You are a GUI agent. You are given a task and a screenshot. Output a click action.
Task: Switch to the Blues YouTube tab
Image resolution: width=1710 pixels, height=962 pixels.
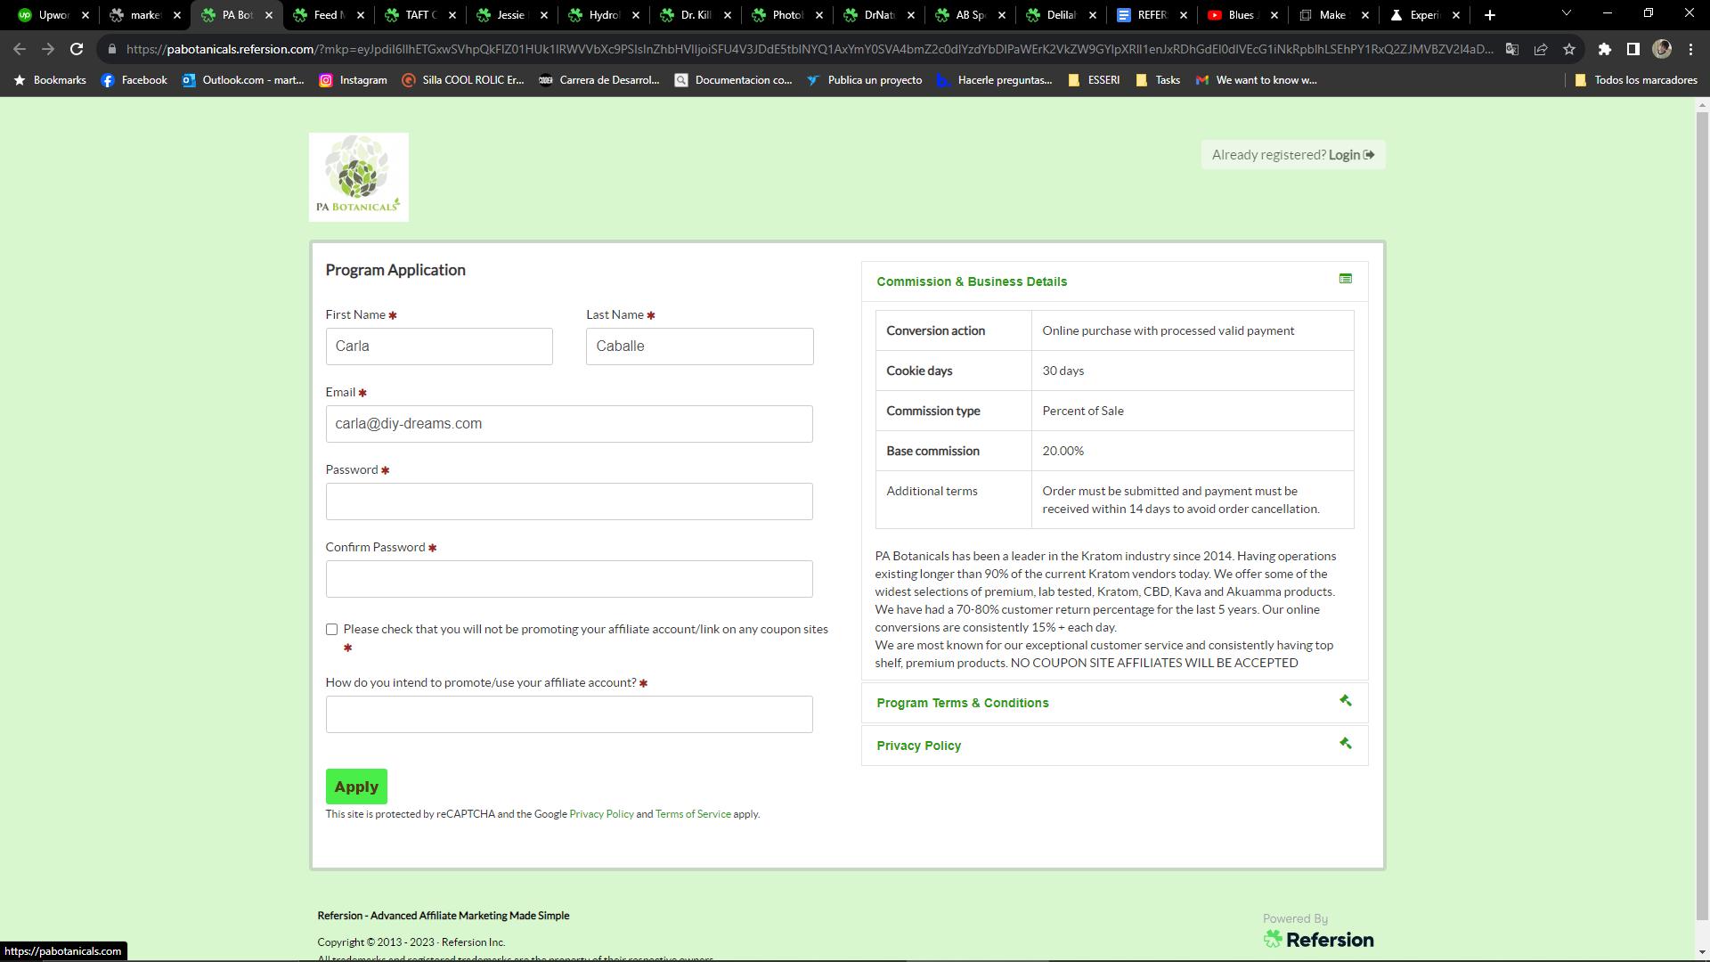point(1242,15)
